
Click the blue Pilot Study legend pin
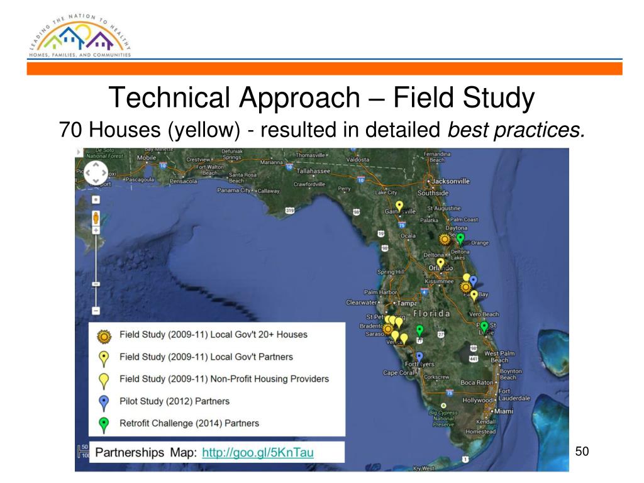pos(104,403)
